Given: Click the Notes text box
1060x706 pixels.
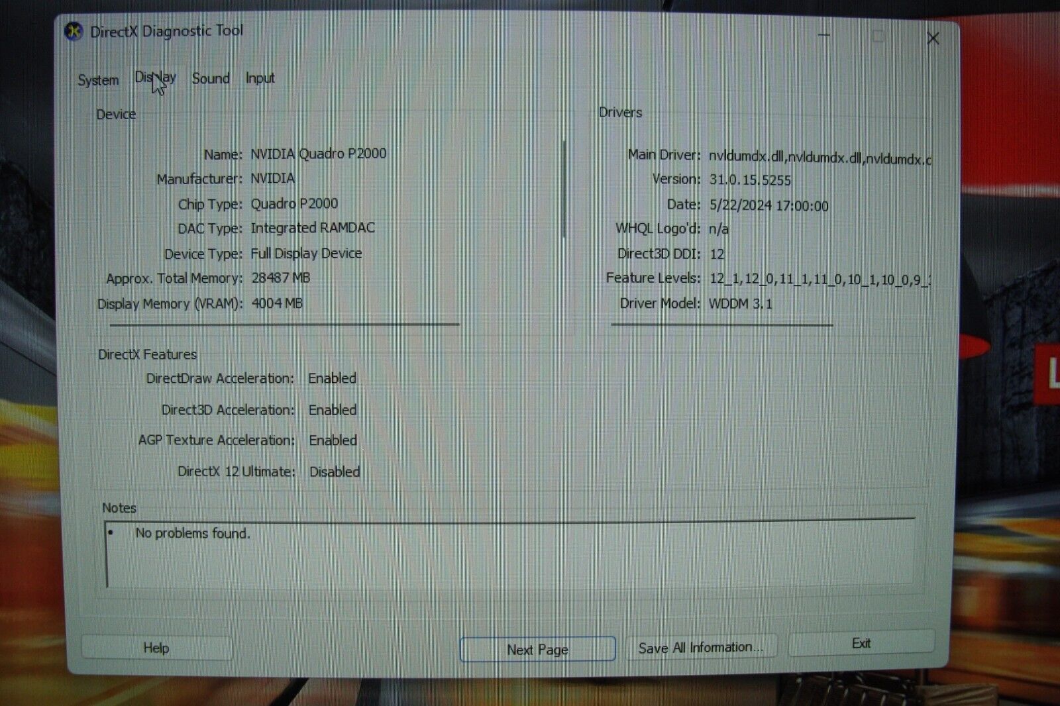Looking at the screenshot, I should pyautogui.click(x=510, y=553).
